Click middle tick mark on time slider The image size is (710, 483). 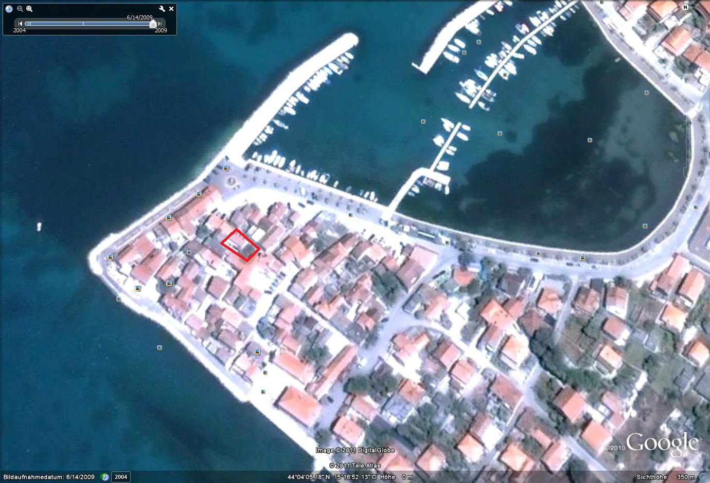[83, 24]
